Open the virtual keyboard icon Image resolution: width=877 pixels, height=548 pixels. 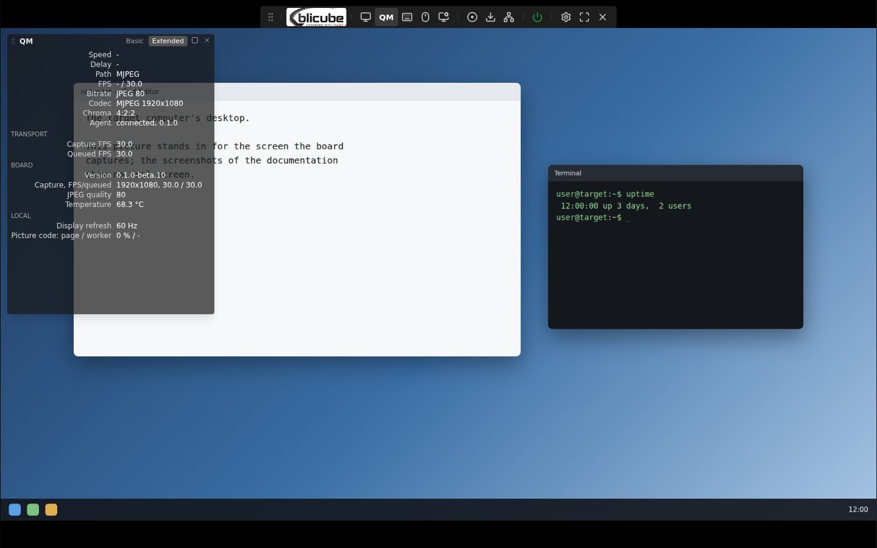coord(407,17)
